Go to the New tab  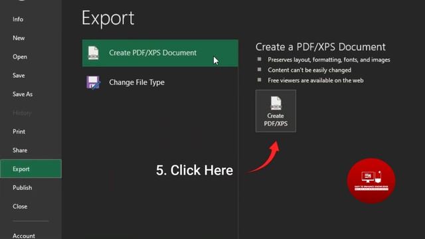(19, 38)
